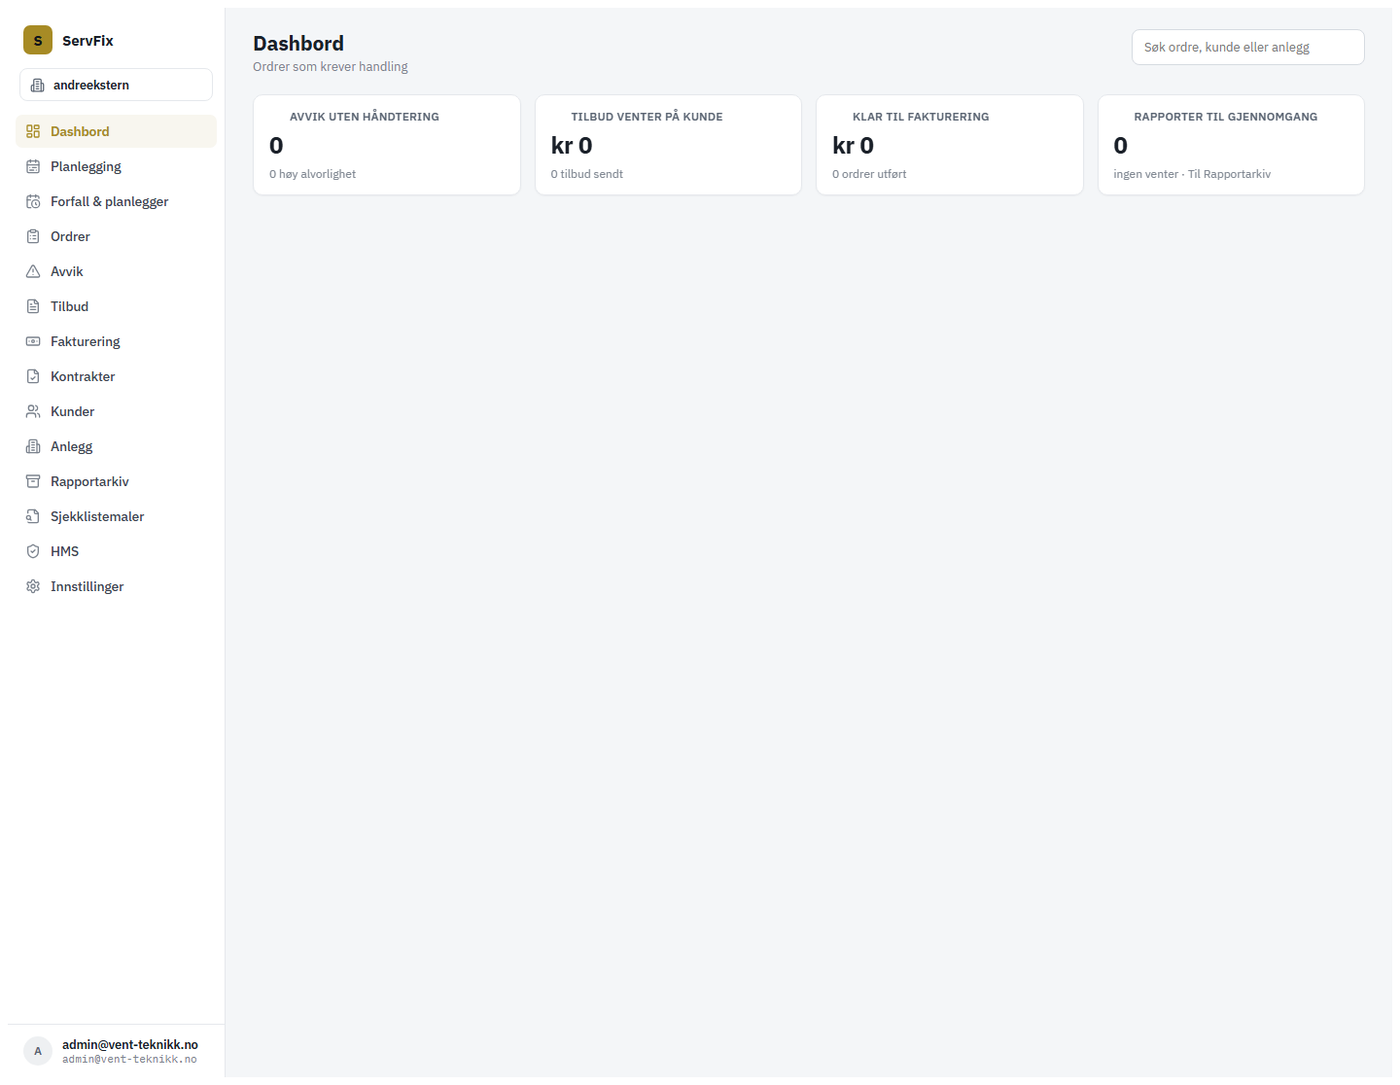1400x1085 pixels.
Task: Click the HMS shield icon
Action: pos(33,551)
